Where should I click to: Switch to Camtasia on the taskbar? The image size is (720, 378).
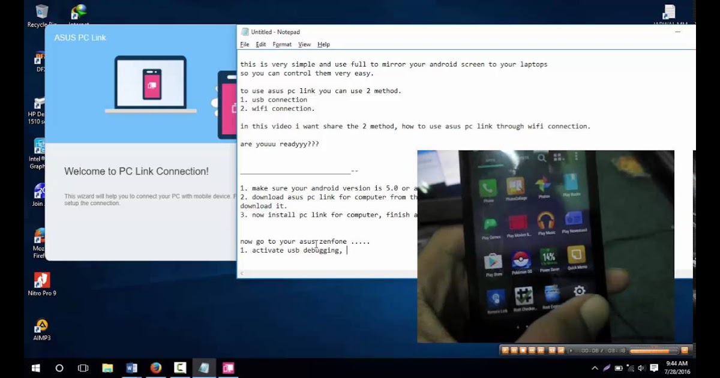[x=180, y=368]
